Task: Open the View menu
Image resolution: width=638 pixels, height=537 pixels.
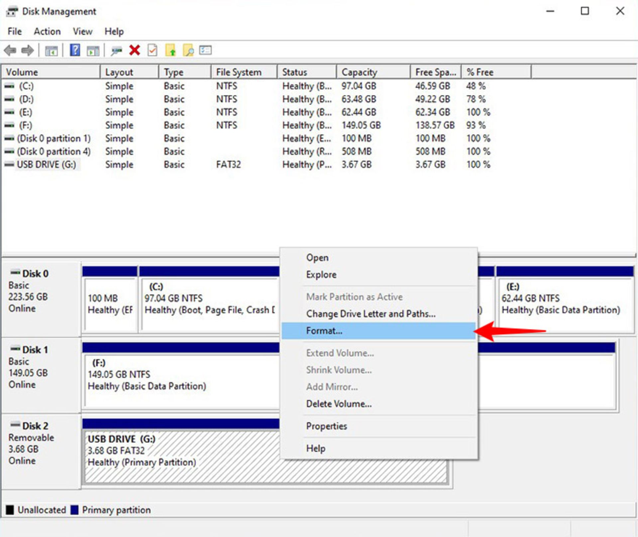Action: pos(82,31)
